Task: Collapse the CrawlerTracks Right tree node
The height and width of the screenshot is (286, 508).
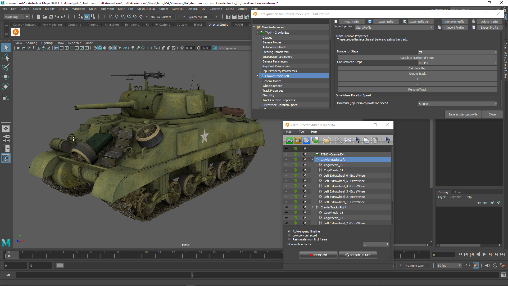Action: (x=313, y=207)
